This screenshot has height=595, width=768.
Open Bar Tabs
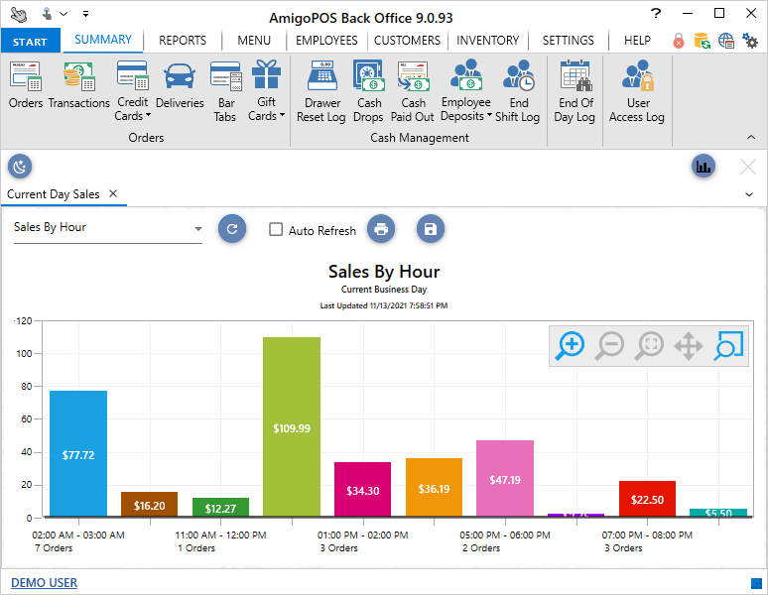[x=225, y=90]
